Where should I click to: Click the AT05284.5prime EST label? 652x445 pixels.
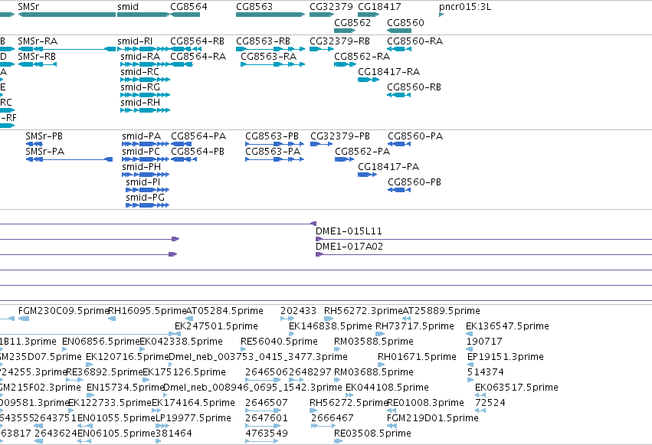(x=224, y=311)
